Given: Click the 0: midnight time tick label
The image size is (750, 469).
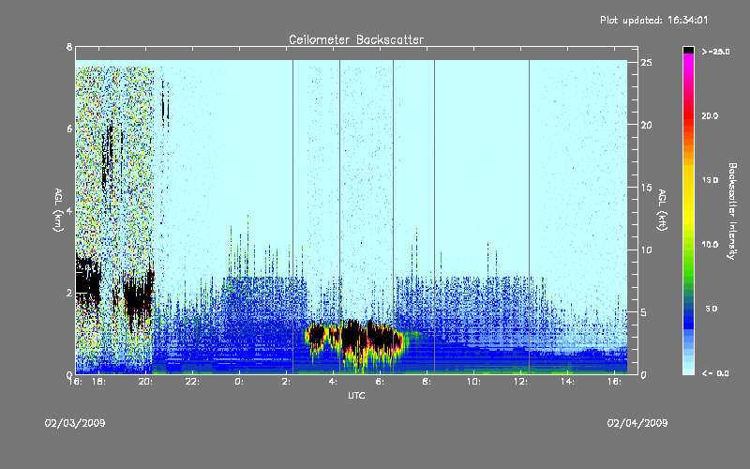Looking at the screenshot, I should pyautogui.click(x=238, y=382).
